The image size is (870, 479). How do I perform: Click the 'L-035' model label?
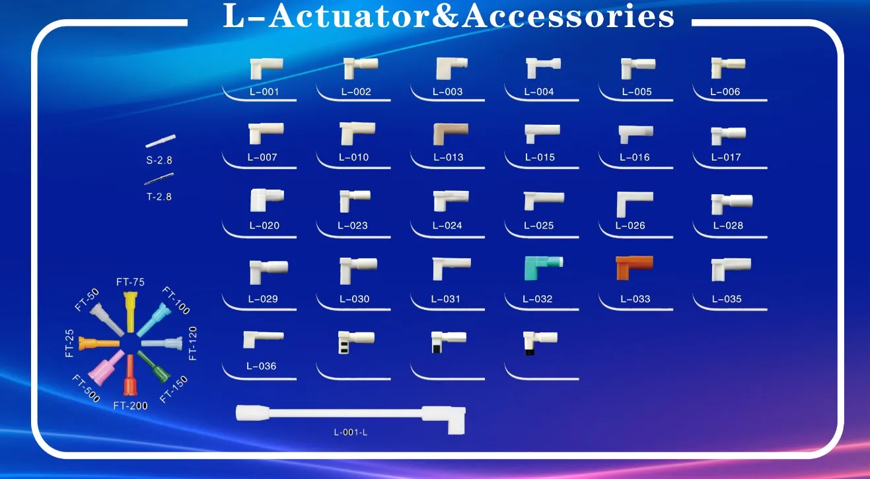coord(727,299)
